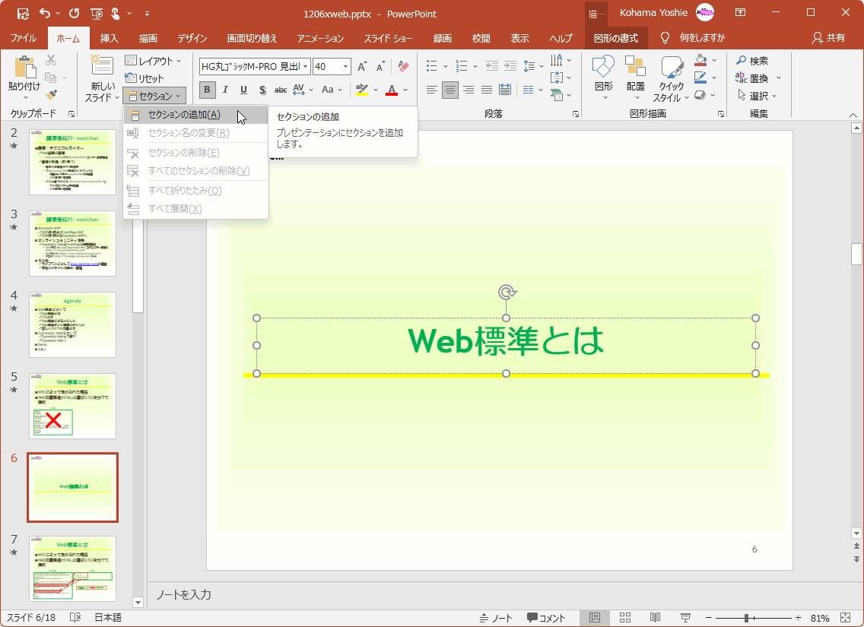Increase list indent level icon
The image size is (864, 627).
click(x=510, y=67)
